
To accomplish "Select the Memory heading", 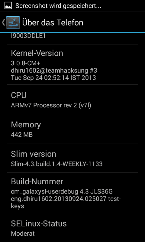I will click(26, 125).
